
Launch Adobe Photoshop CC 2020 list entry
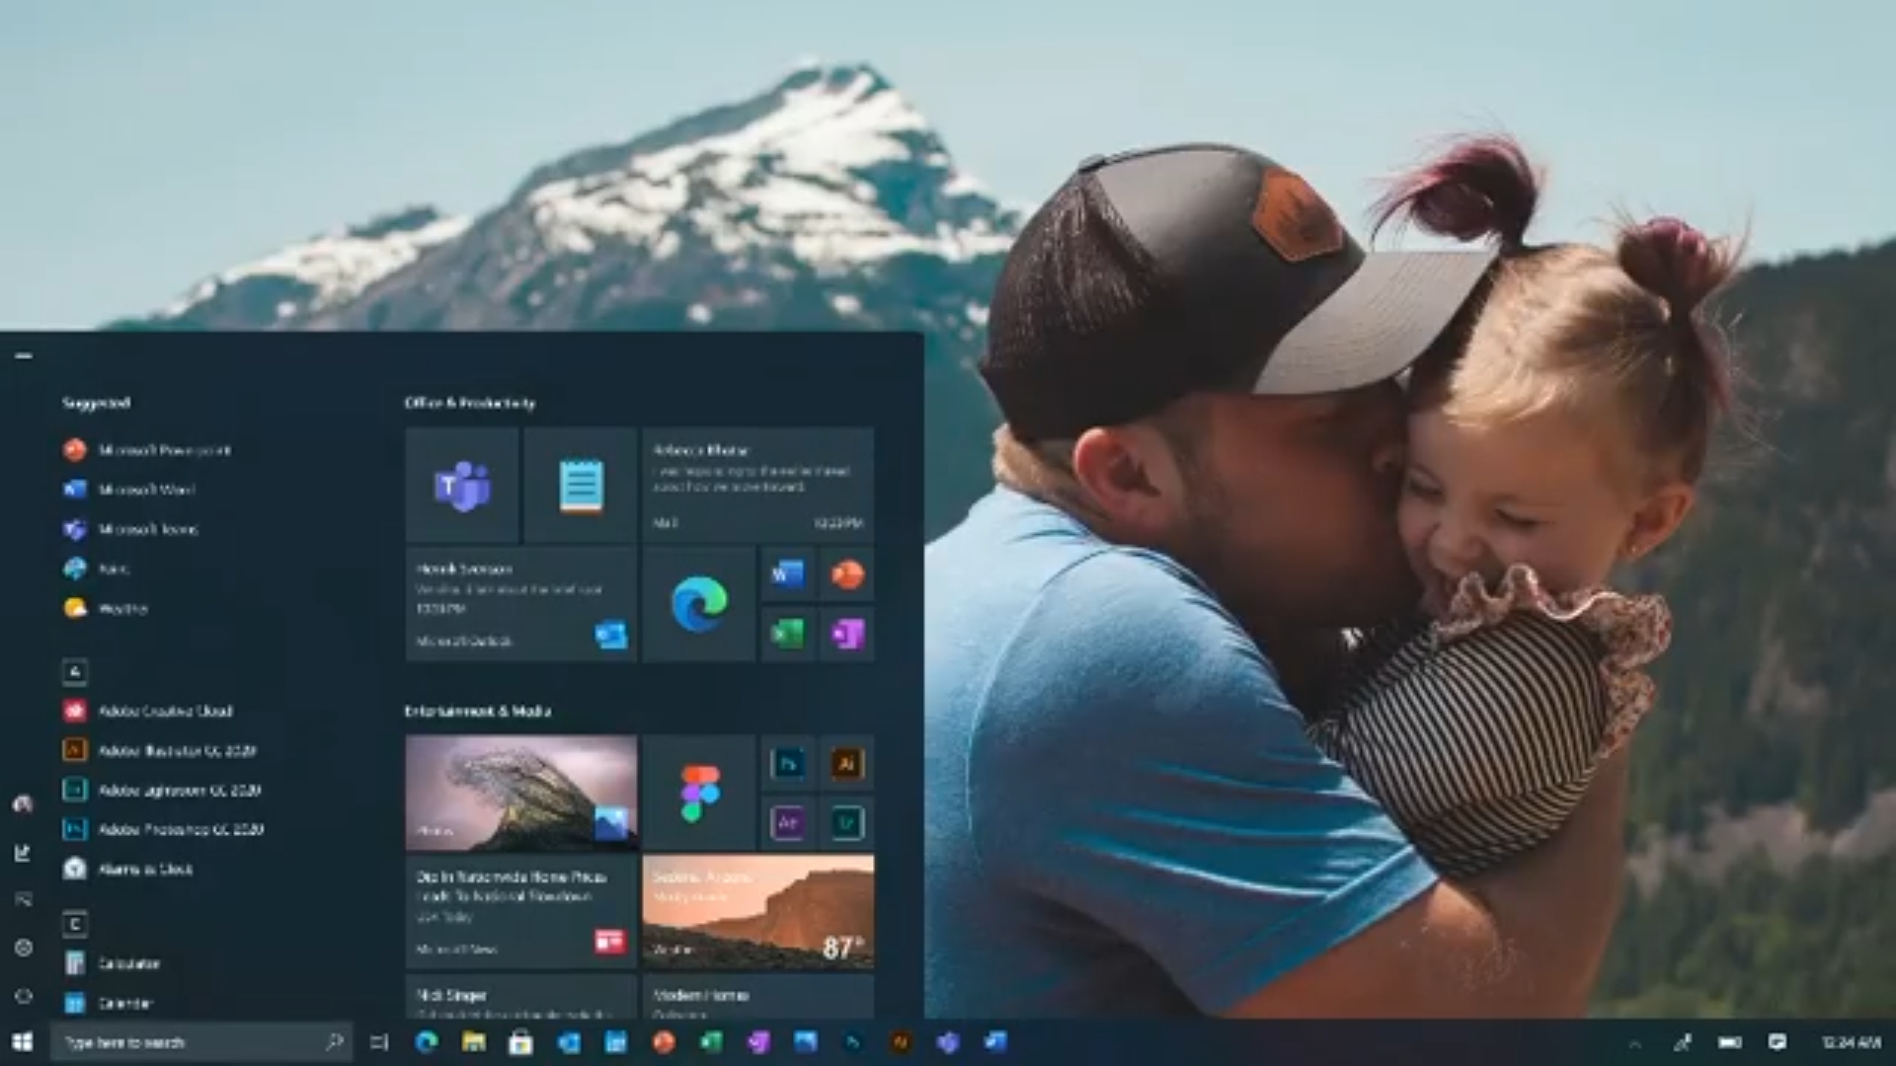point(164,829)
